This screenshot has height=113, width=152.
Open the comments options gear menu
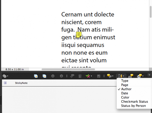pyautogui.click(x=5, y=76)
